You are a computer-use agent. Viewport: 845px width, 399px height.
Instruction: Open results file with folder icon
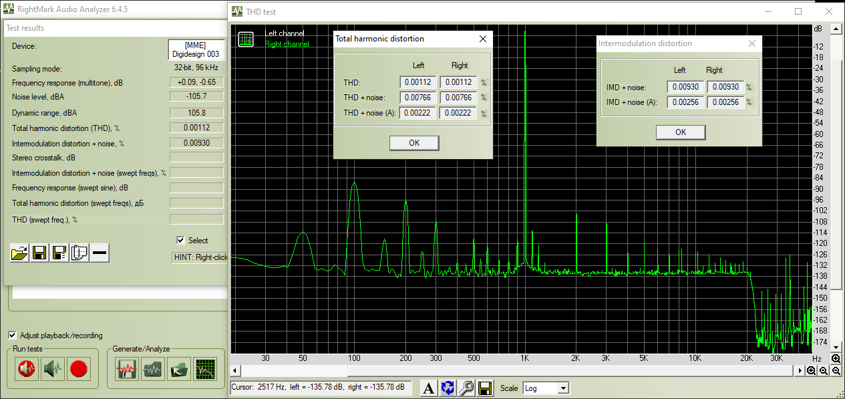click(x=19, y=253)
